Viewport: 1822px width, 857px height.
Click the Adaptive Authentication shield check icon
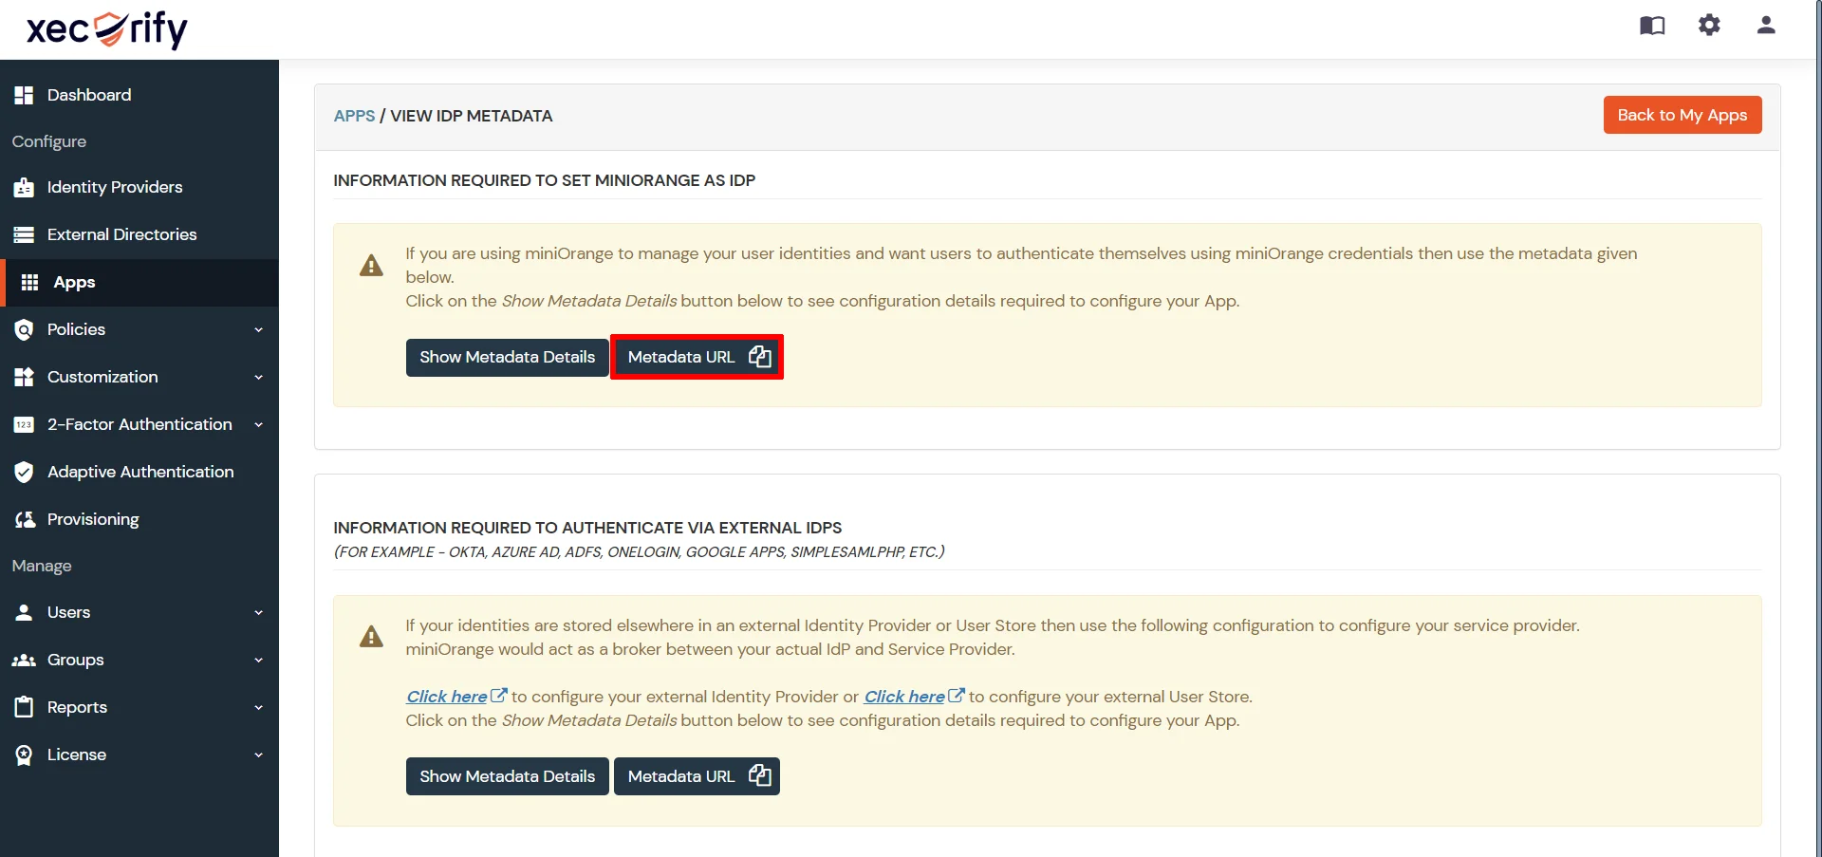coord(24,472)
